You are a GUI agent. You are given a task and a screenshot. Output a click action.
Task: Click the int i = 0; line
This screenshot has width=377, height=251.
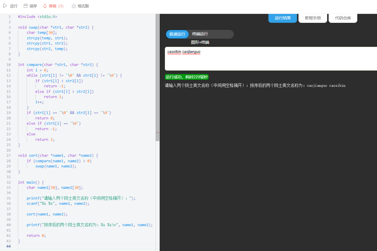click(x=37, y=70)
